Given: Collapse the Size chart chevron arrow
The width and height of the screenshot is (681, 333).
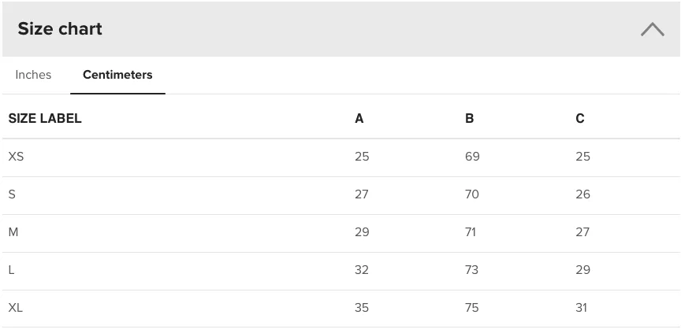Looking at the screenshot, I should point(653,29).
